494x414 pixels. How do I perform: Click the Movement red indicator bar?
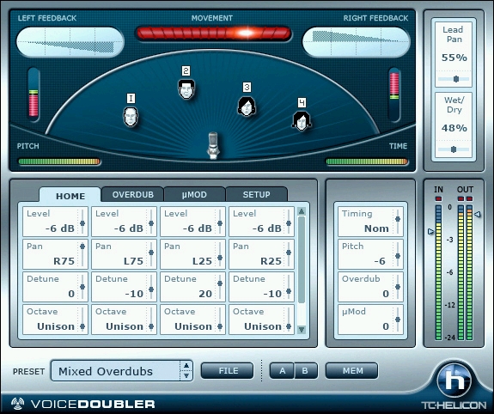point(213,33)
